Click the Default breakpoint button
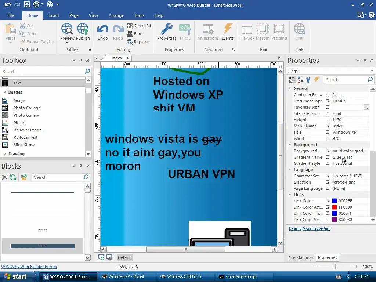 [125, 257]
